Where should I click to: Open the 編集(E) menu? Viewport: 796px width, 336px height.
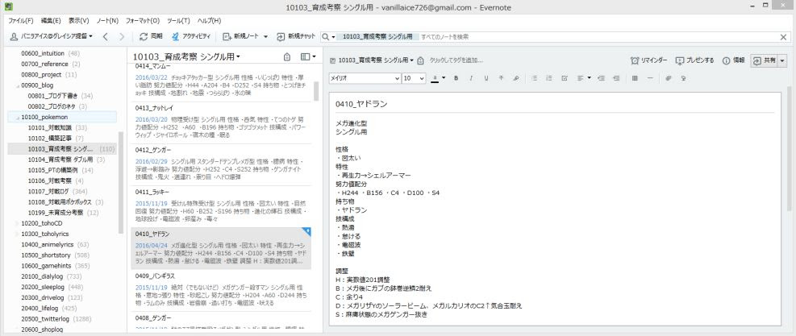tap(51, 21)
